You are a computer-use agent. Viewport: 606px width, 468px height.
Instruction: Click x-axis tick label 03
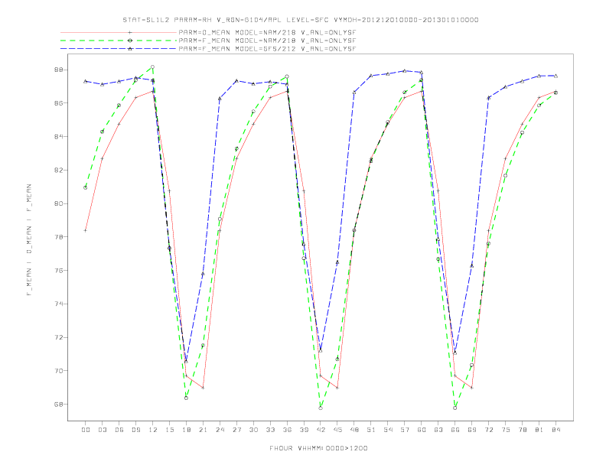[102, 430]
